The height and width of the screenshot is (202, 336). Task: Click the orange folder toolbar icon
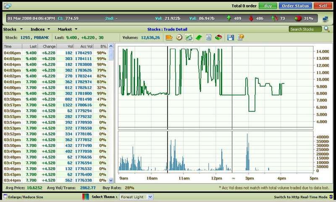click(x=169, y=38)
